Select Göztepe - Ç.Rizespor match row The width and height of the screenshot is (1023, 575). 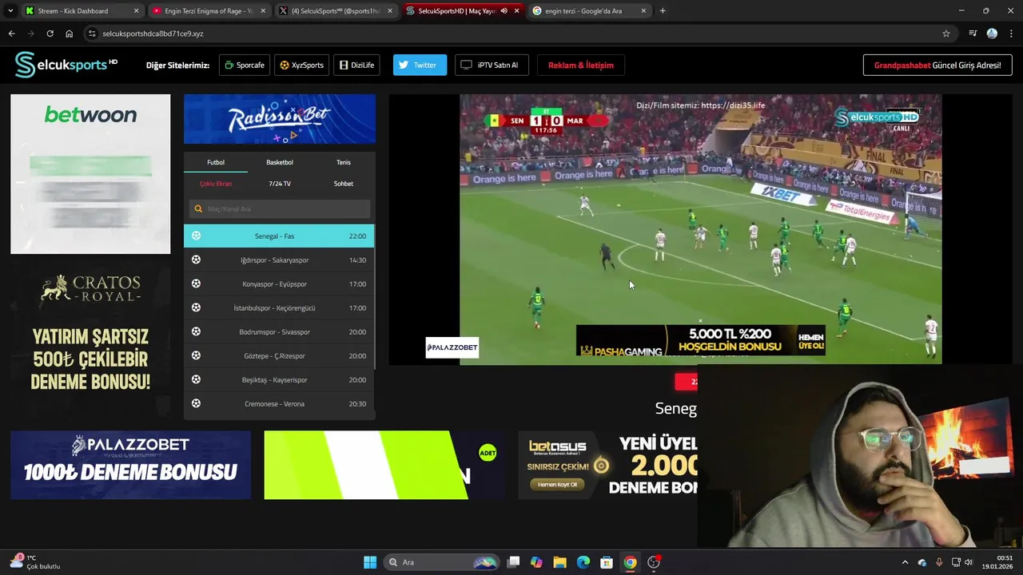coord(279,355)
